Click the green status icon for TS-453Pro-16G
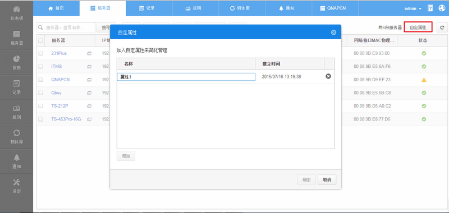 click(424, 119)
